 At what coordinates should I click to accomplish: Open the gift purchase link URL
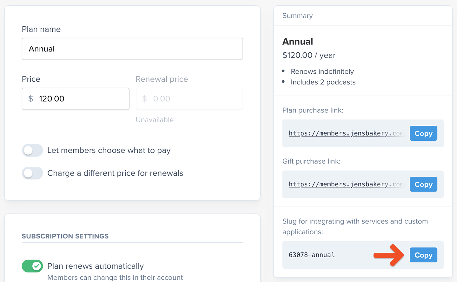346,185
